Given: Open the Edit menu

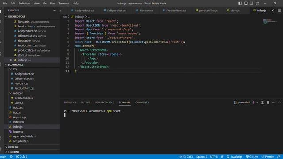Looking at the screenshot, I should pyautogui.click(x=13, y=3).
